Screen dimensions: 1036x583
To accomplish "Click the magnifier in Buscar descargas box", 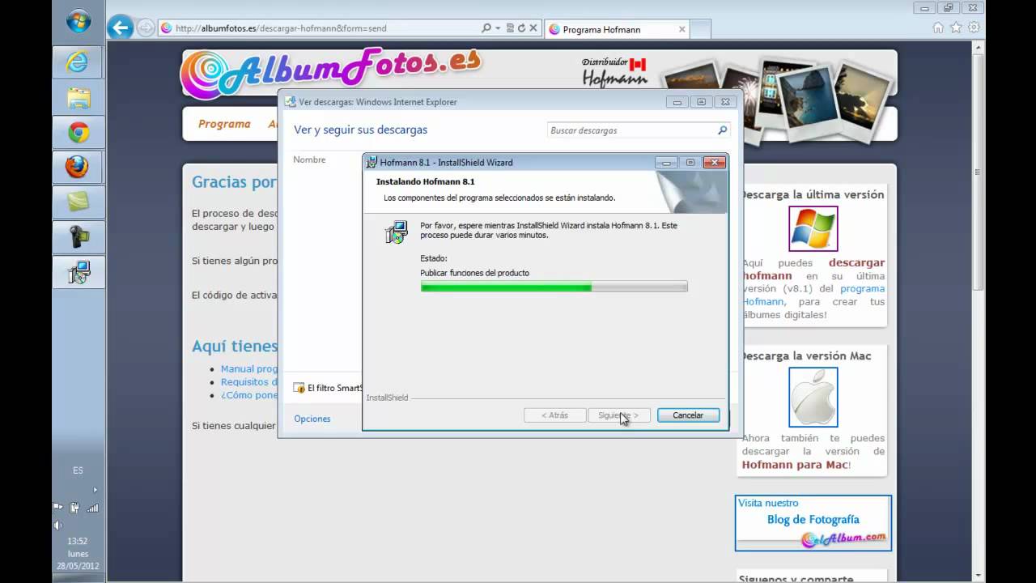I will (723, 130).
